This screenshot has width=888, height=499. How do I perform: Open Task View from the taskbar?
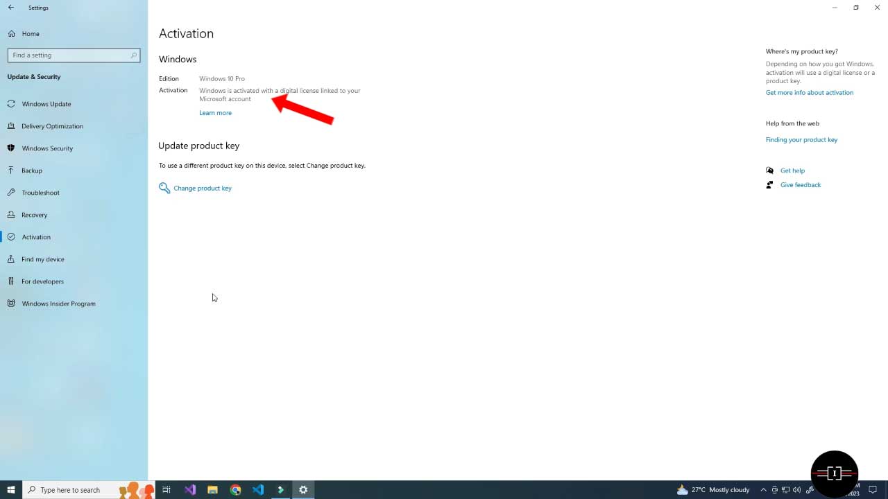point(166,490)
